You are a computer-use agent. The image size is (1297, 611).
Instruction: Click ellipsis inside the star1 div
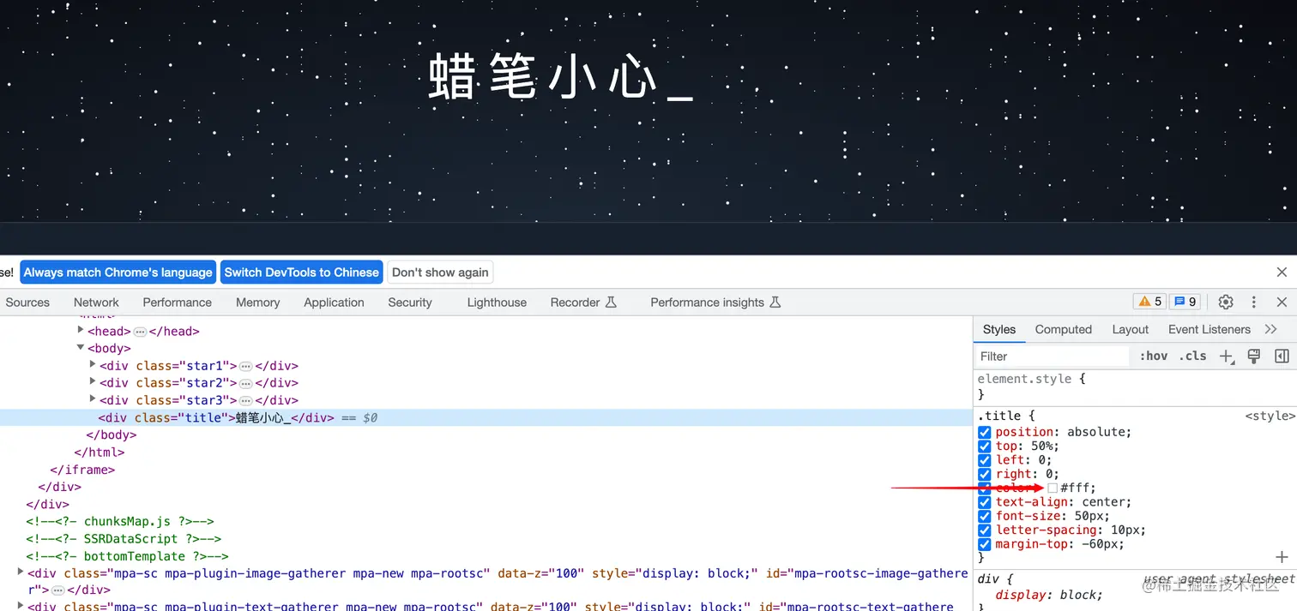[x=245, y=366]
